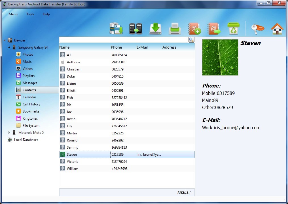
Task: Select the Ronald contact row
Action: click(x=127, y=140)
